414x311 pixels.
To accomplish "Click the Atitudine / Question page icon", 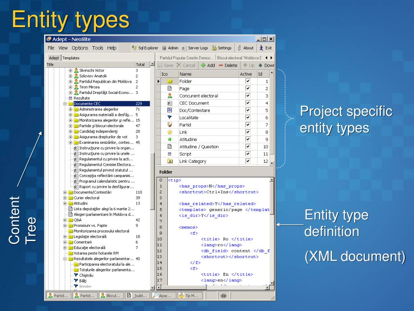I will tap(170, 147).
